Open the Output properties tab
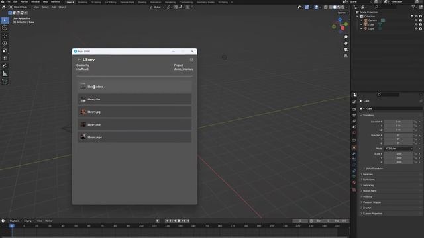This screenshot has width=424, height=238. pos(354,115)
